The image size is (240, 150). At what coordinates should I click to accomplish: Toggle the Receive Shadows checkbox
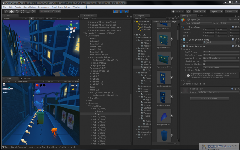click(204, 64)
